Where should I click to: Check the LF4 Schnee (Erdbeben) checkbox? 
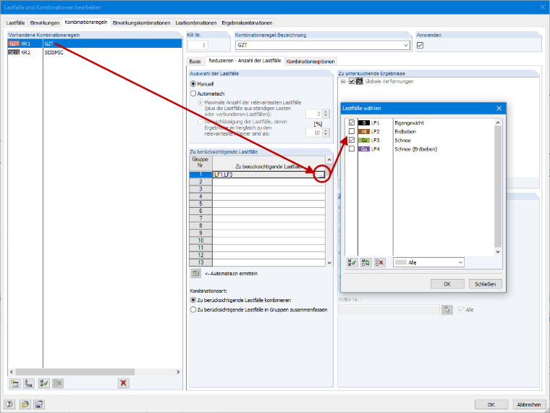(x=352, y=149)
